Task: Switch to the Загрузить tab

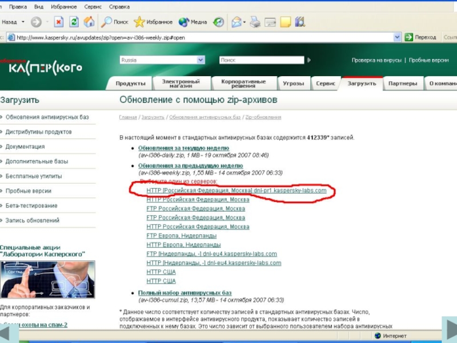Action: click(x=362, y=83)
